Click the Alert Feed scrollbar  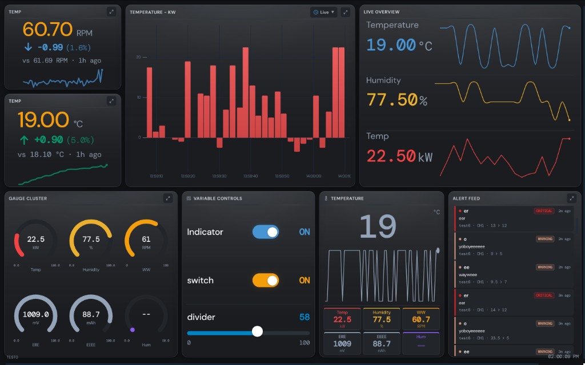click(577, 225)
